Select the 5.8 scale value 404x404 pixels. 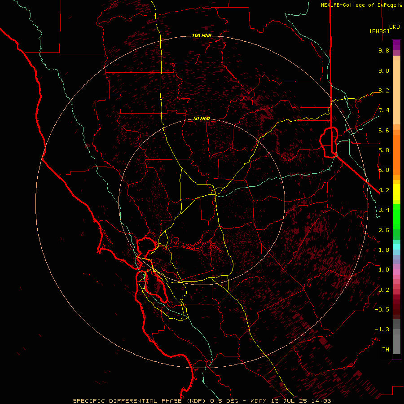(384, 150)
